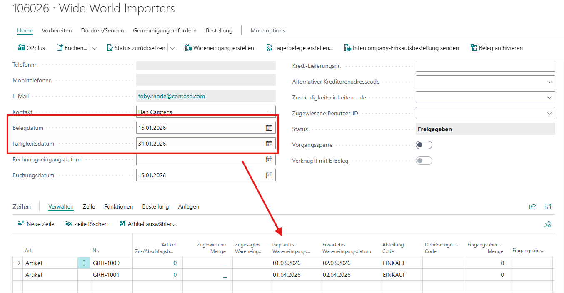The width and height of the screenshot is (564, 293).
Task: Click the OPplus toolbar icon
Action: click(x=22, y=48)
